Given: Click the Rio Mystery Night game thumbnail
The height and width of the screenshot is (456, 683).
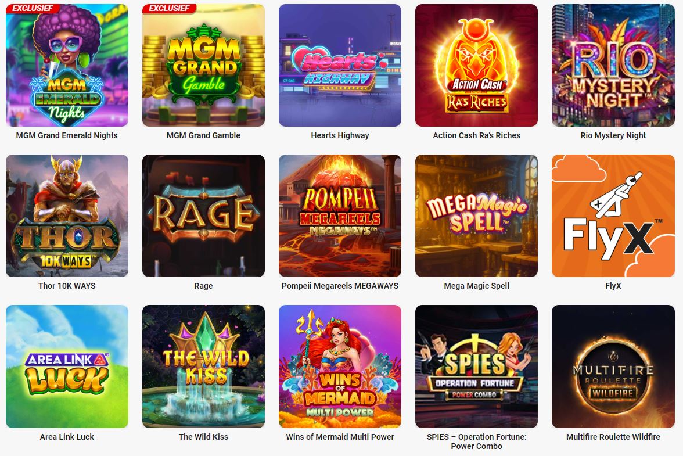Looking at the screenshot, I should point(613,65).
